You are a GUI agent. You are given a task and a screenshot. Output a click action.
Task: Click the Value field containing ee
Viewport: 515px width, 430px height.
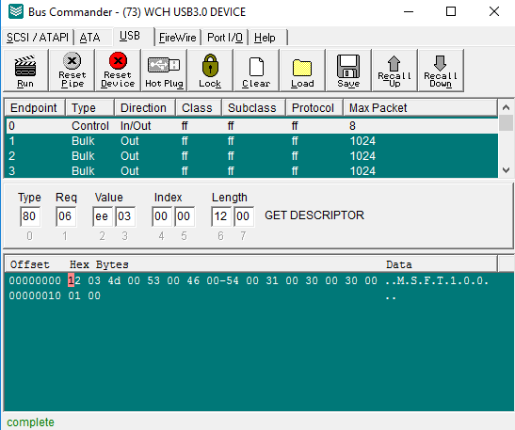[103, 216]
